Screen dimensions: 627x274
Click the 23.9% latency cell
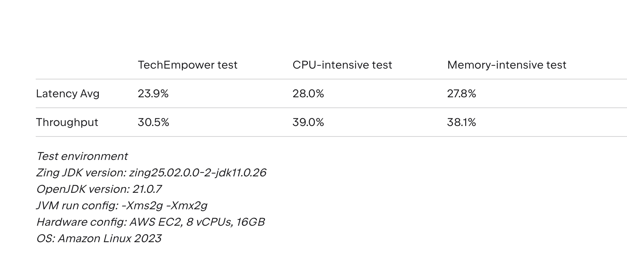[x=153, y=93]
